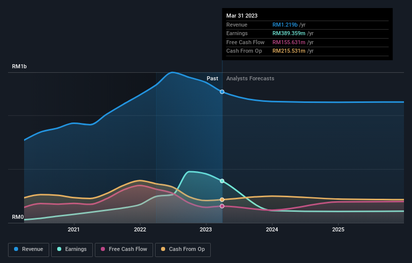Click the teal Earnings data point marker
This screenshot has width=412, height=263.
pyautogui.click(x=222, y=181)
